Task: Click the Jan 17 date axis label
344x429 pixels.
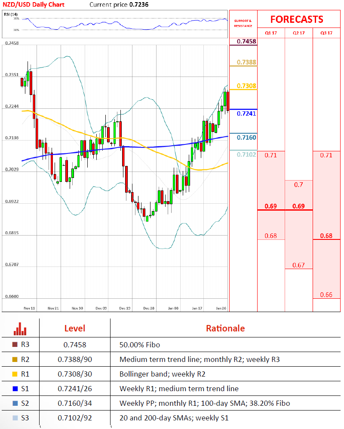Action: [197, 308]
